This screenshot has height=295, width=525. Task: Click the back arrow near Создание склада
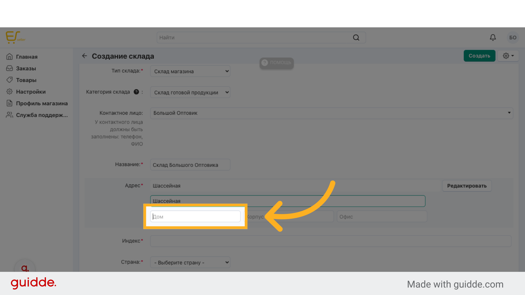[x=84, y=56]
